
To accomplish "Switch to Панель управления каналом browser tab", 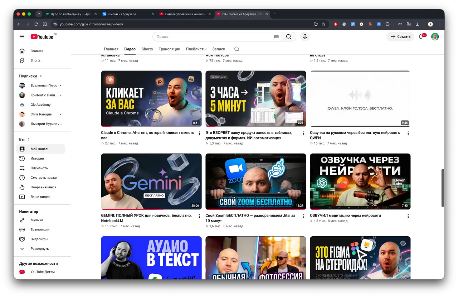I will click(x=185, y=14).
